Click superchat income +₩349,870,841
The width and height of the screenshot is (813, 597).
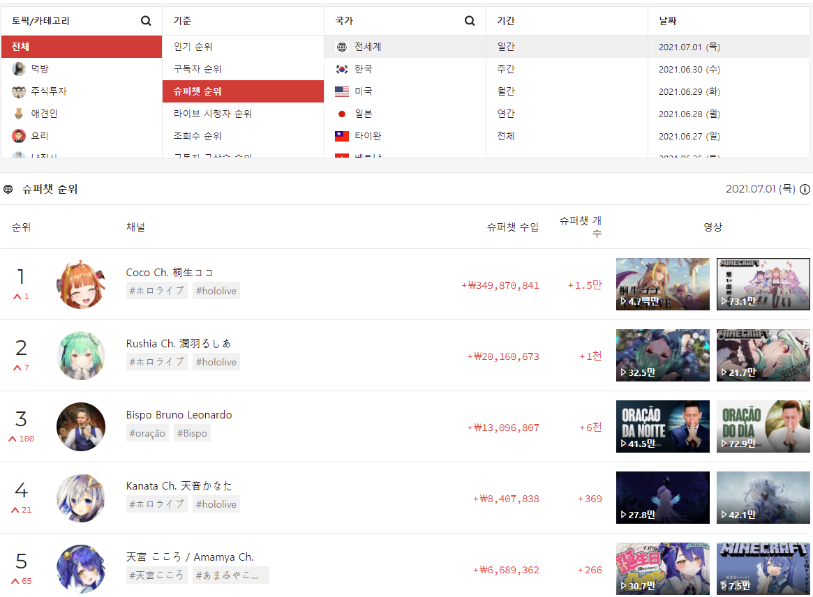click(x=500, y=285)
